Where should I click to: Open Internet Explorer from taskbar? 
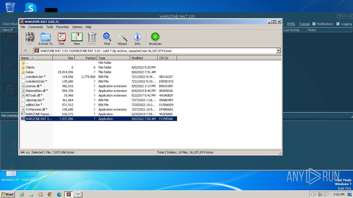[x=22, y=194]
